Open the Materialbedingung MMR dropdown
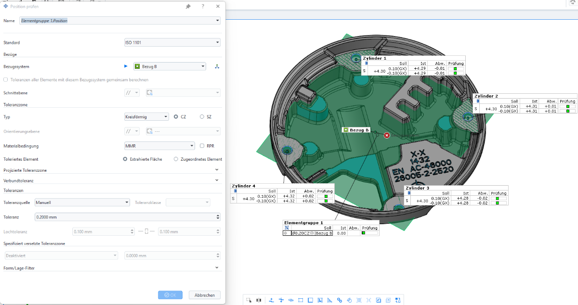 point(159,146)
